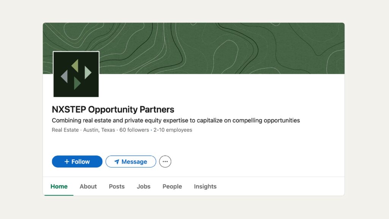Click the paper plane Message icon

tap(117, 162)
